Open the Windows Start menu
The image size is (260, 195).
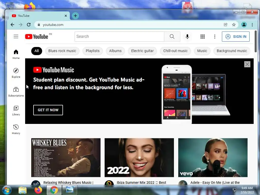[x=7, y=190]
